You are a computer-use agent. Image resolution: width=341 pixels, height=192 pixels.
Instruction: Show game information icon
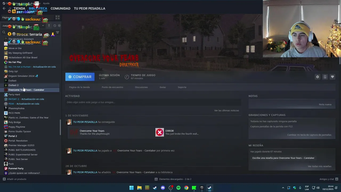(x=325, y=77)
